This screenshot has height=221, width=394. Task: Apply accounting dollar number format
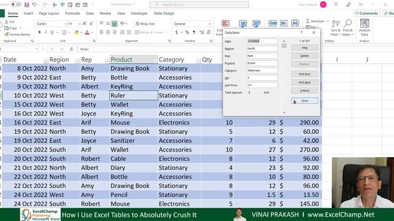click(x=177, y=33)
